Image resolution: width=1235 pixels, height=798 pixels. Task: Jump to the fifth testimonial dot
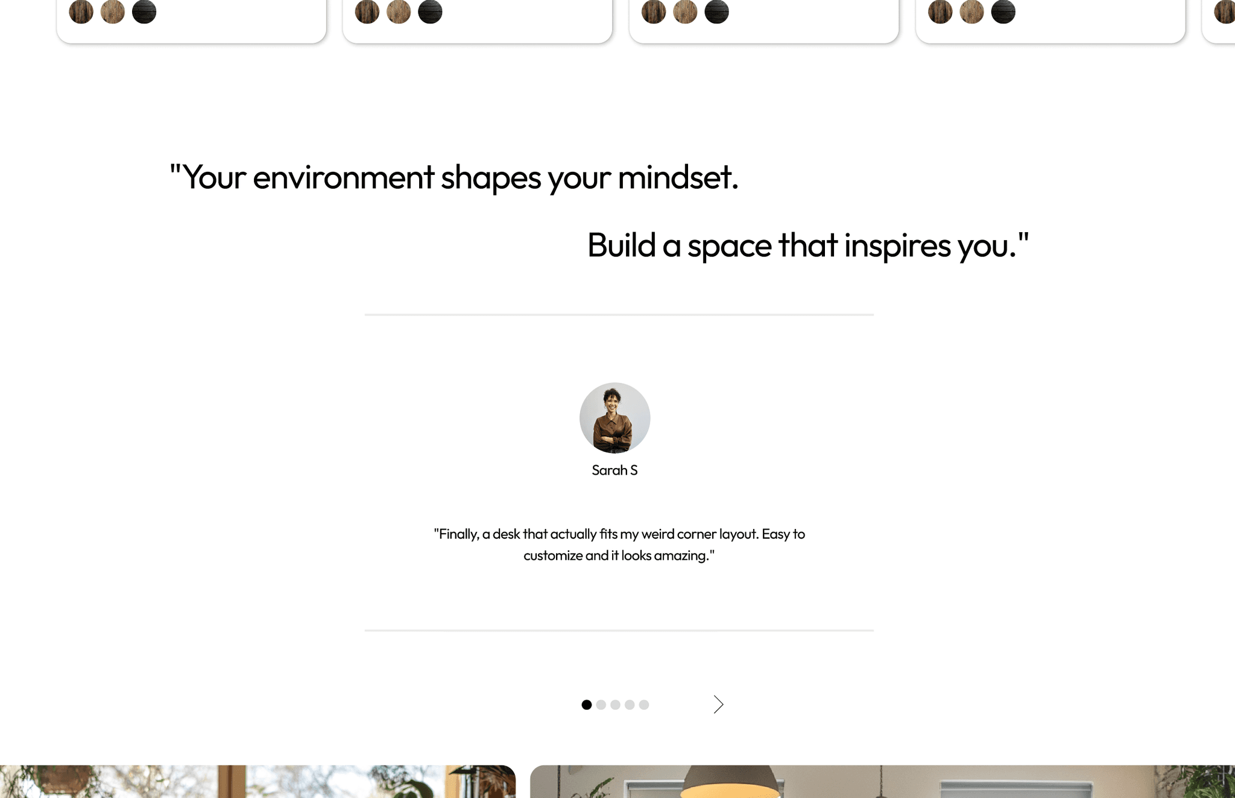644,705
